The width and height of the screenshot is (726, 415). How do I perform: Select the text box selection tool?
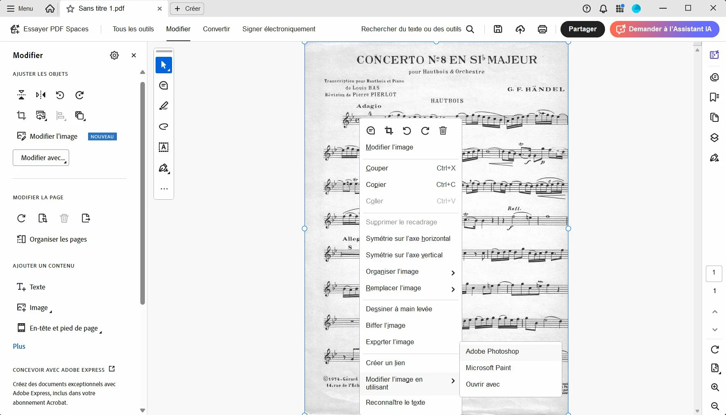pyautogui.click(x=164, y=147)
